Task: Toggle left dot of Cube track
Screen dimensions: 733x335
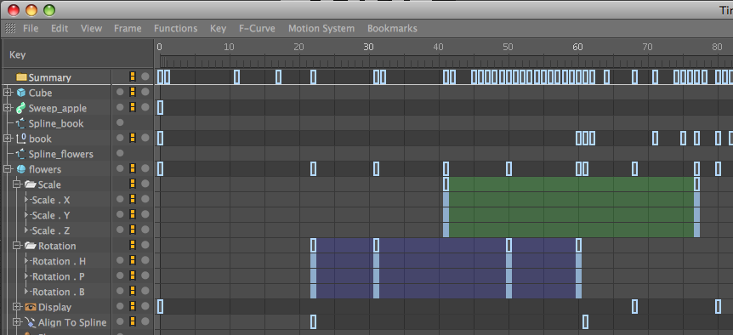Action: 120,92
